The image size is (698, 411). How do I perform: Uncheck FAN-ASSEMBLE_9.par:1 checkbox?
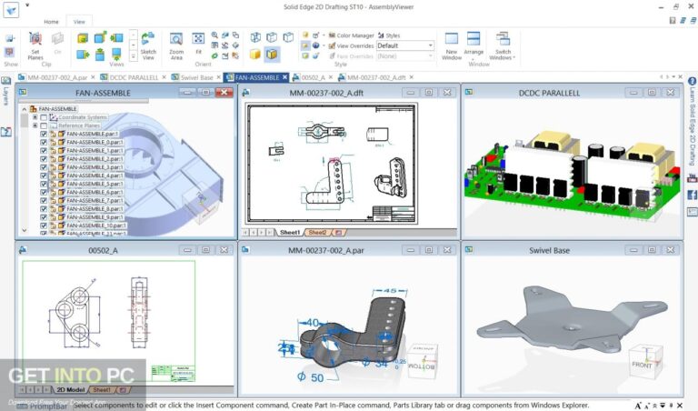(44, 217)
